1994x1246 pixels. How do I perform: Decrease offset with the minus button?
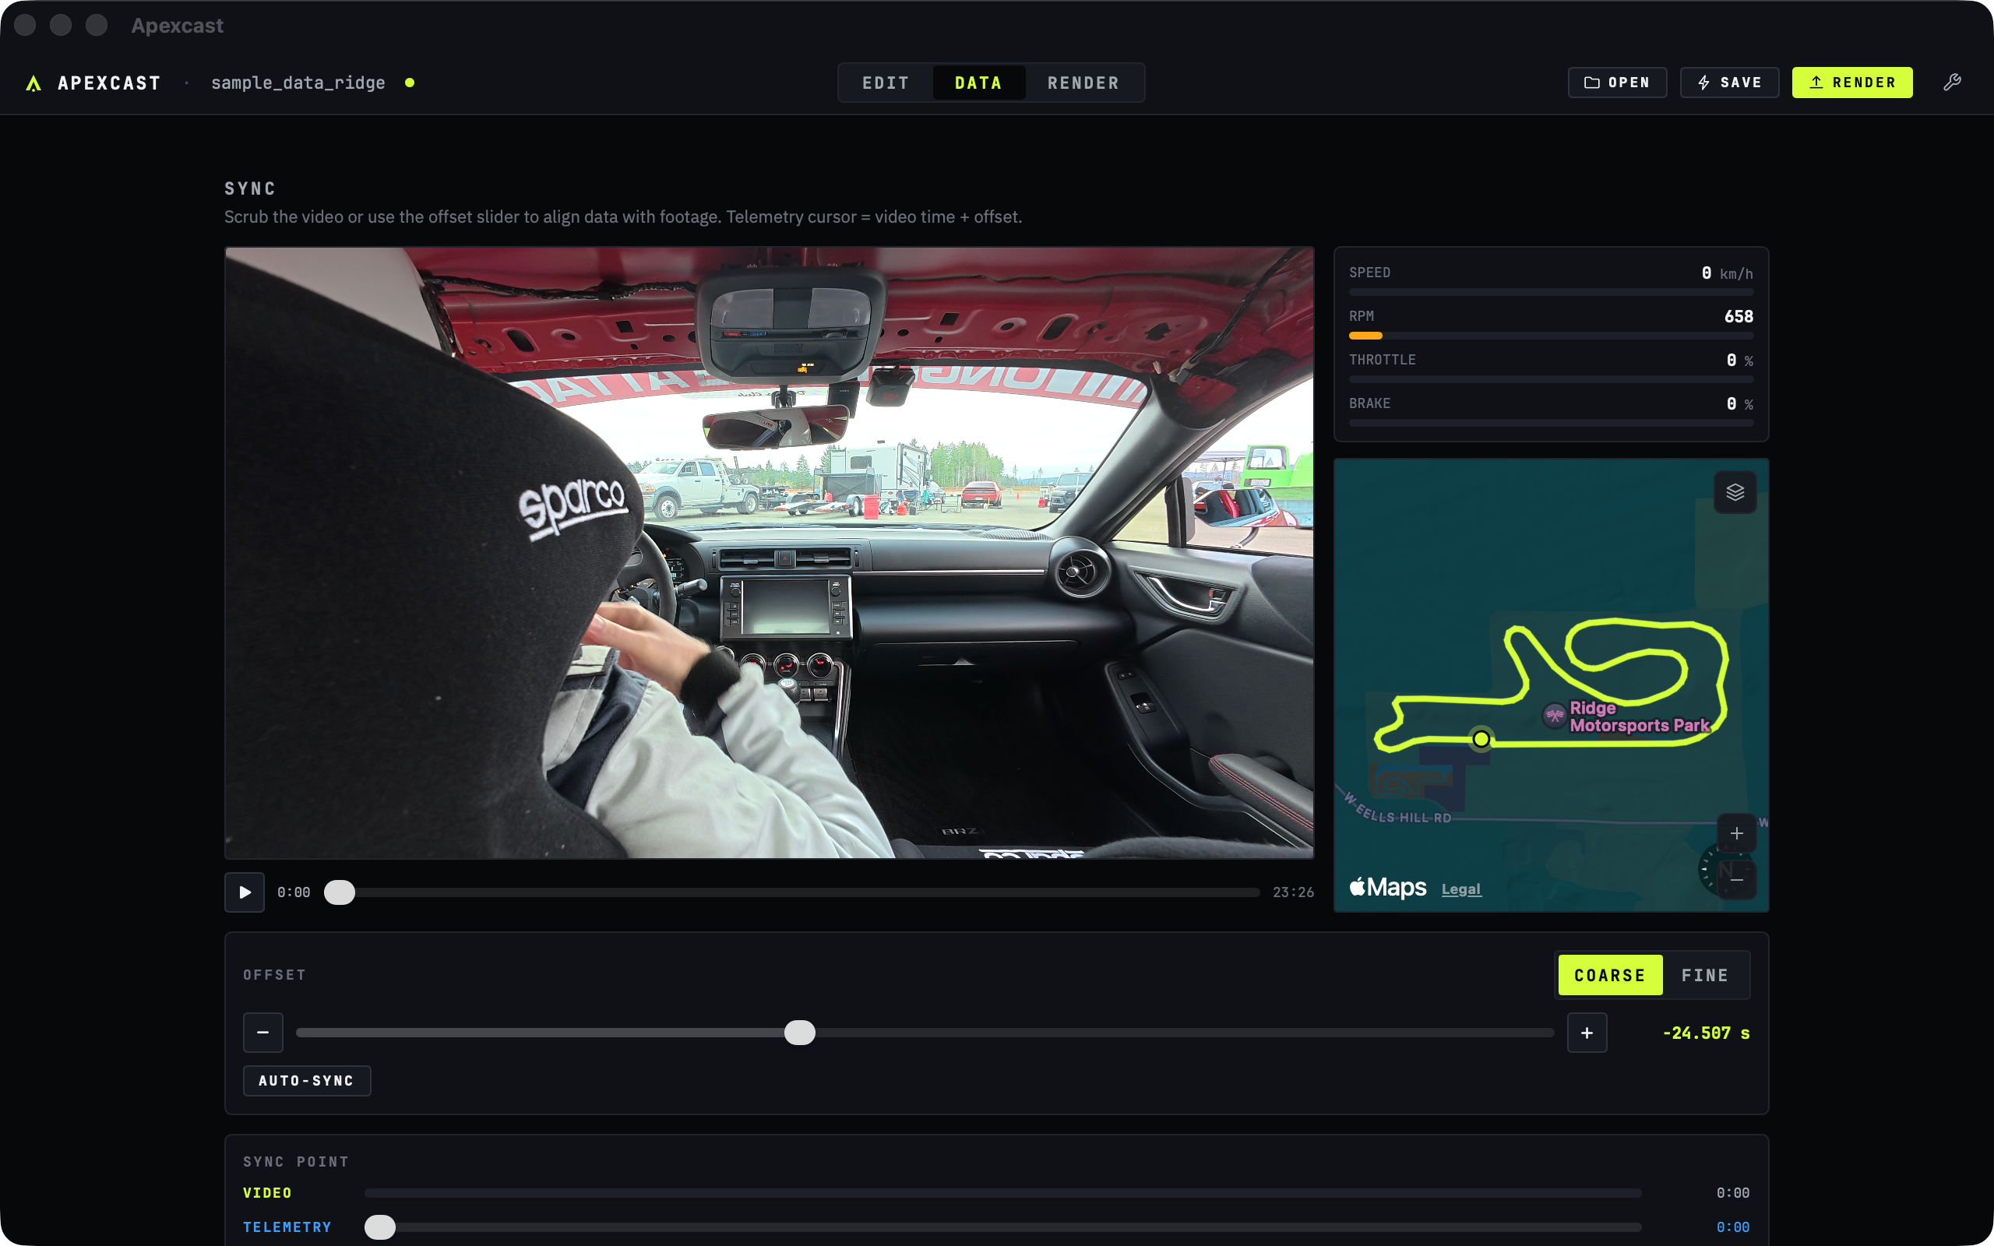(262, 1033)
